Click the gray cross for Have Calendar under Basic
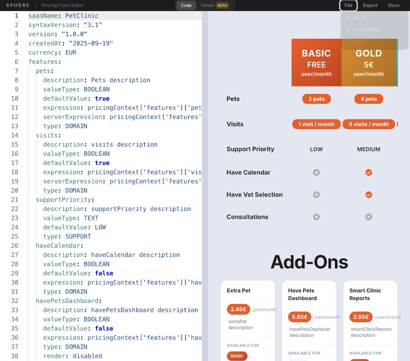This screenshot has height=361, width=410. coord(317,172)
